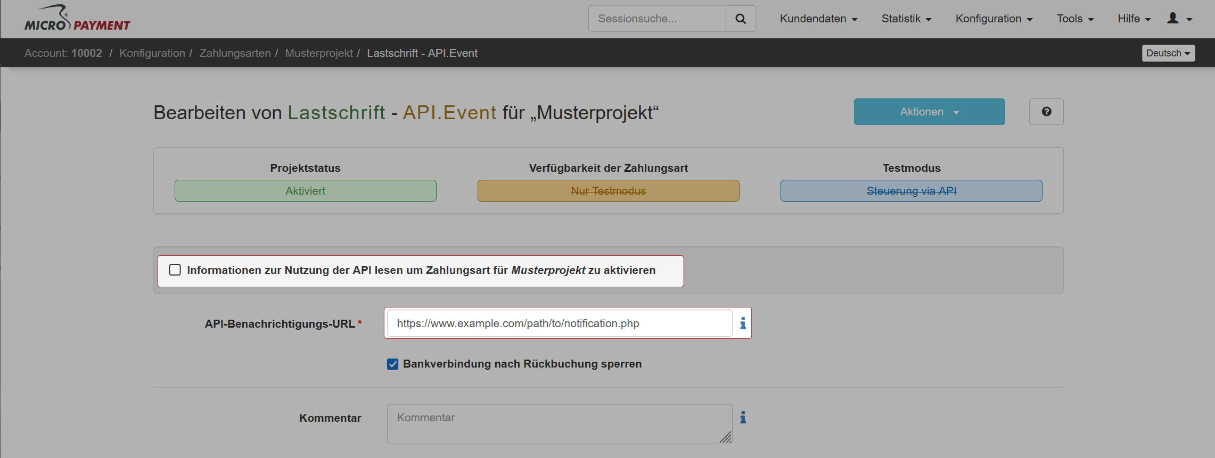Click the Steuerung via API button
The width and height of the screenshot is (1215, 458).
912,191
